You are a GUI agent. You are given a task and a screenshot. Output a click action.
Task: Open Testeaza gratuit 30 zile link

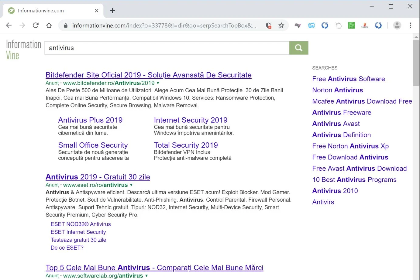(78, 240)
